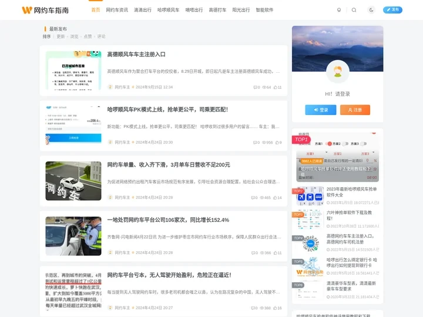423x317 pixels.
Task: Click the orange 注册 button
Action: coord(355,110)
